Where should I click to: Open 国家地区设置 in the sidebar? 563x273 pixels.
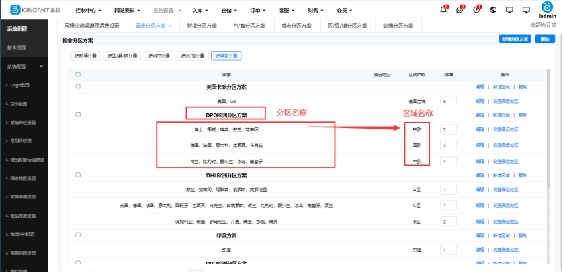pos(24,178)
